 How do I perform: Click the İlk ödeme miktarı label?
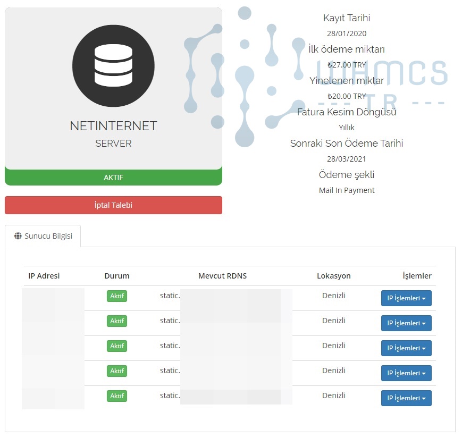point(347,49)
